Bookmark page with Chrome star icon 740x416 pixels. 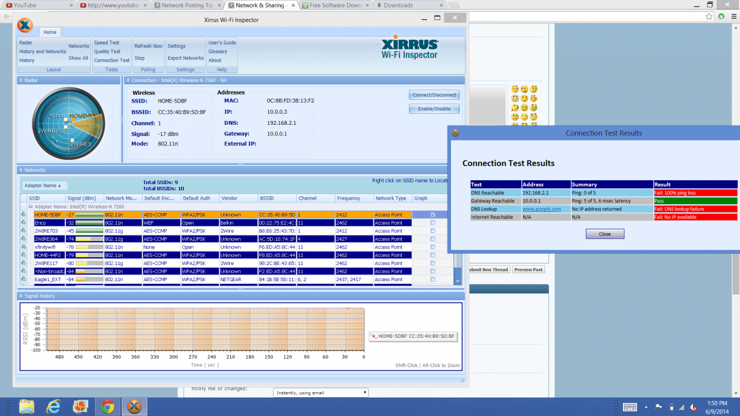[709, 17]
